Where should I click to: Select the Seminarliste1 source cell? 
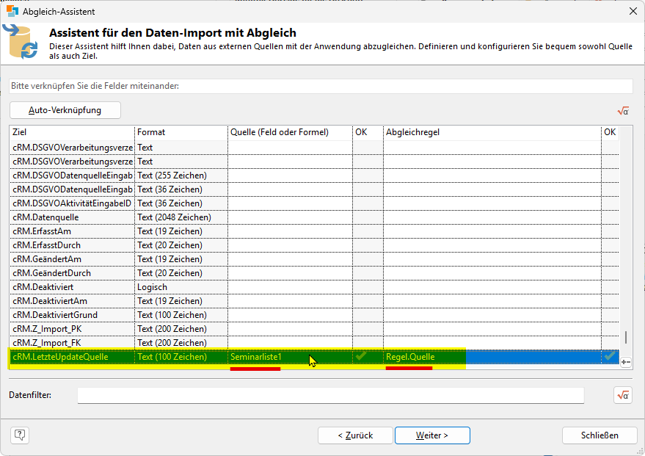(289, 357)
